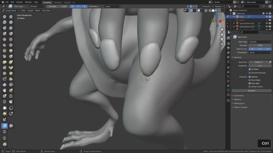Toggle X-ray display in the viewport header
The width and height of the screenshot is (273, 153).
pos(206,11)
